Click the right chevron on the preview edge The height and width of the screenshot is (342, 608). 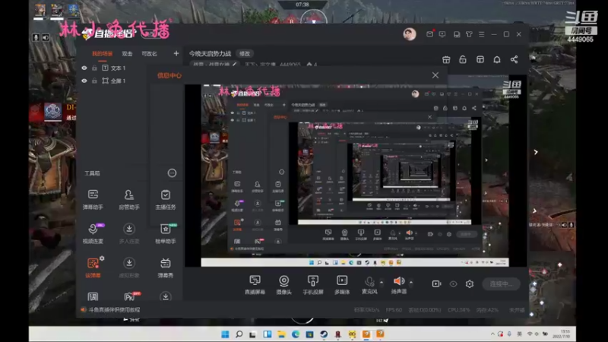click(536, 152)
